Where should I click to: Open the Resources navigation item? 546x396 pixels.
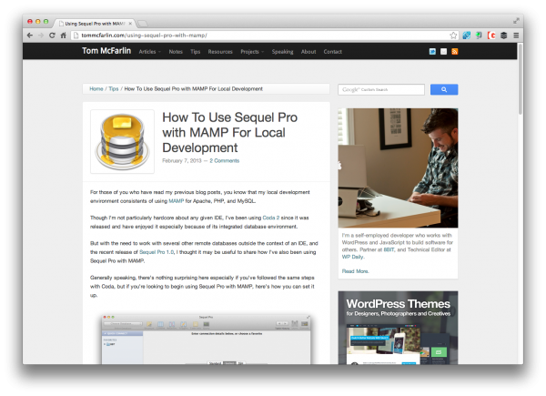click(x=220, y=52)
